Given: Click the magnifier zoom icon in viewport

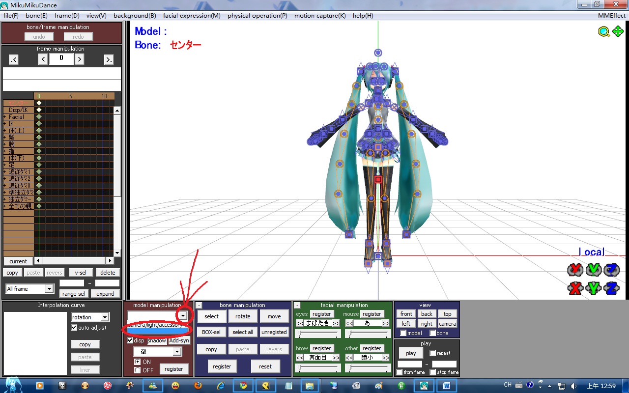Looking at the screenshot, I should pos(603,32).
